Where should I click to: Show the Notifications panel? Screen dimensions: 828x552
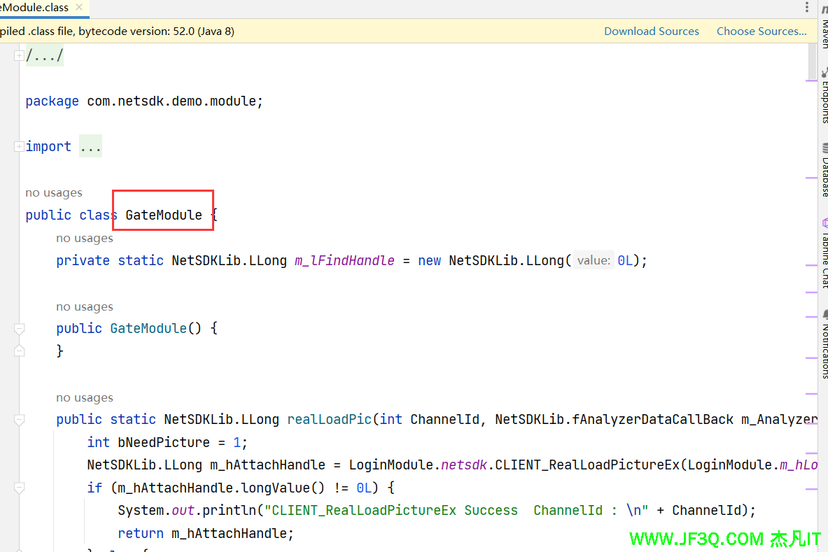pos(824,344)
